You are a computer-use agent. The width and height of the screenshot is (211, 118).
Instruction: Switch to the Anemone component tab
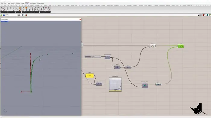168,5
